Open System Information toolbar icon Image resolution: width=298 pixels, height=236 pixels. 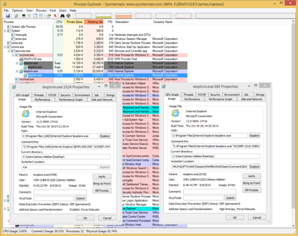24,16
